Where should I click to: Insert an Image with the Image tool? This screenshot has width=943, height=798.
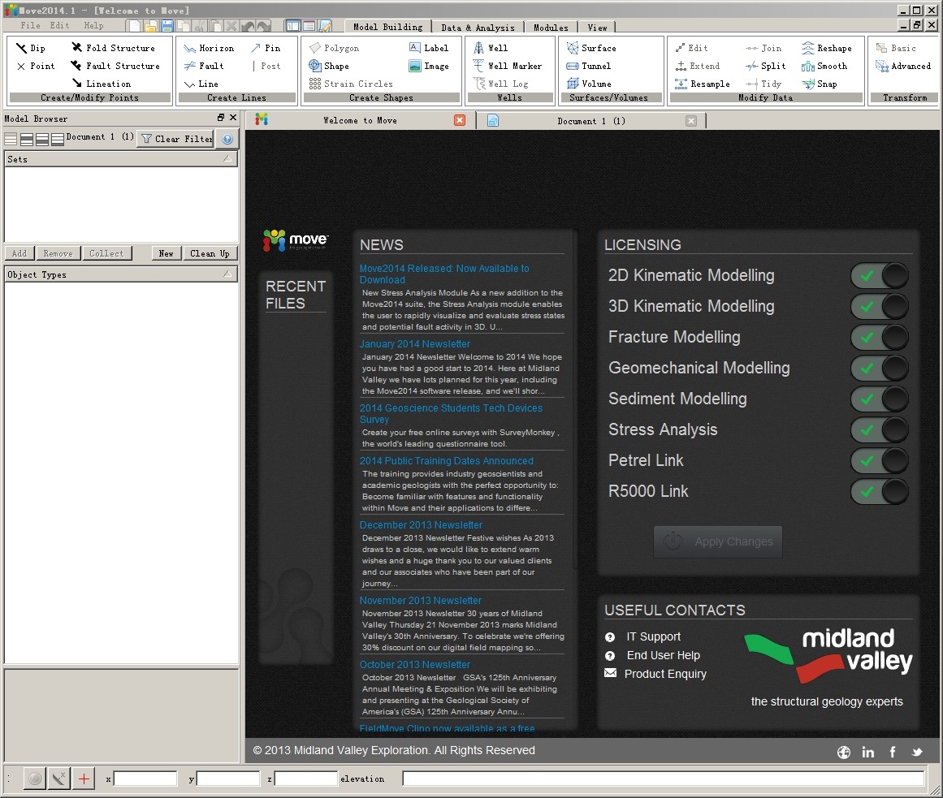coord(429,66)
